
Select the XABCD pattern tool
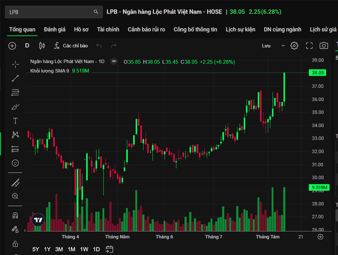pyautogui.click(x=15, y=135)
